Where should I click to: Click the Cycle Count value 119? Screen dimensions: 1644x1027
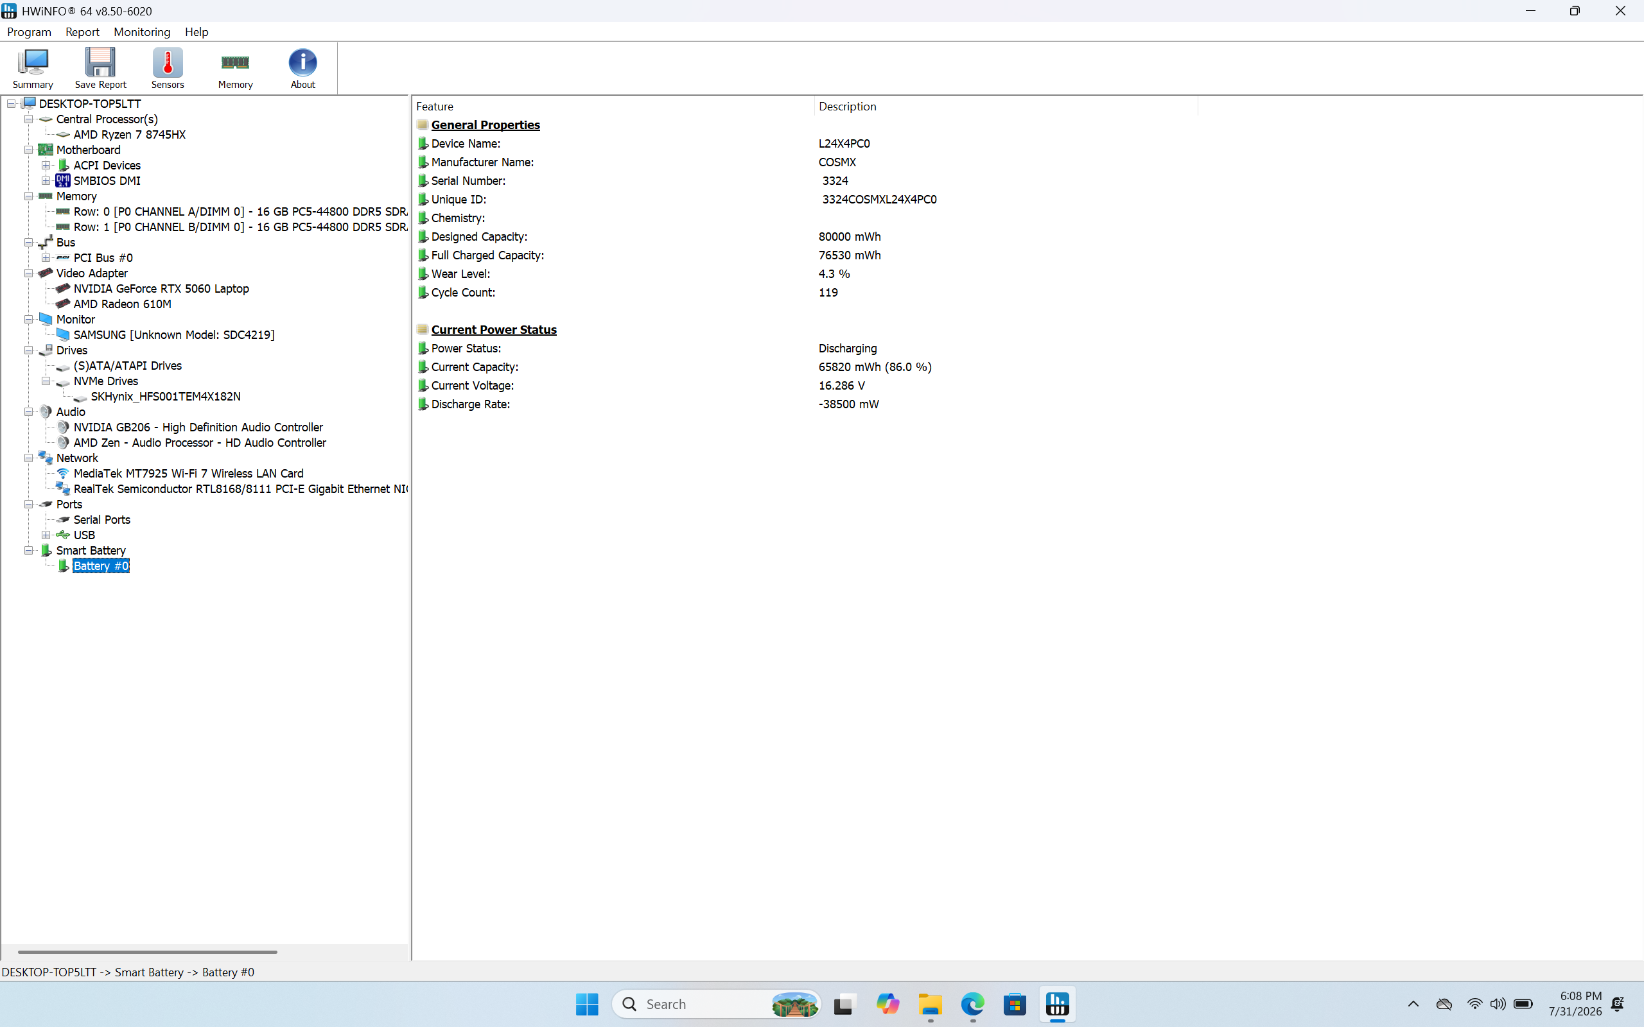828,293
